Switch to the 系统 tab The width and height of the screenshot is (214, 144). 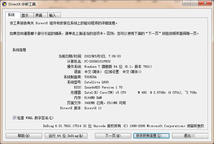[13, 15]
